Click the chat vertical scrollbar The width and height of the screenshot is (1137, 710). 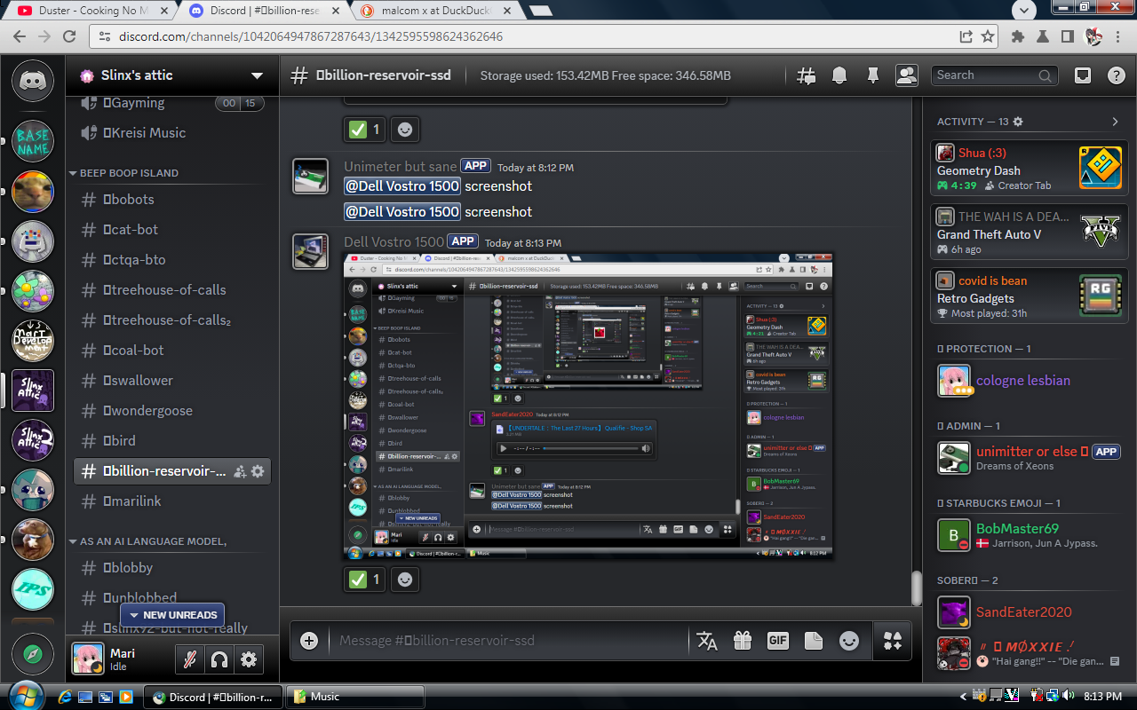917,588
